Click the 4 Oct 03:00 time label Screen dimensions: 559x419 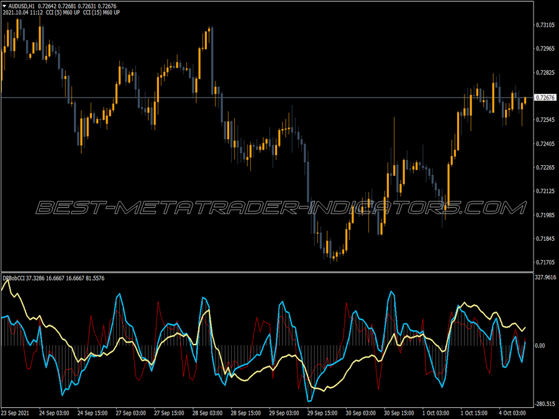(512, 413)
